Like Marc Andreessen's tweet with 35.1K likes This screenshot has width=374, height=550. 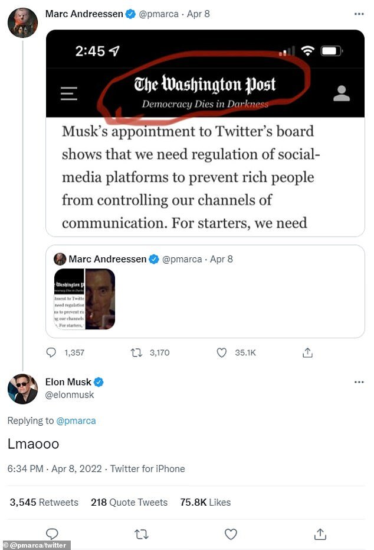[x=222, y=352]
